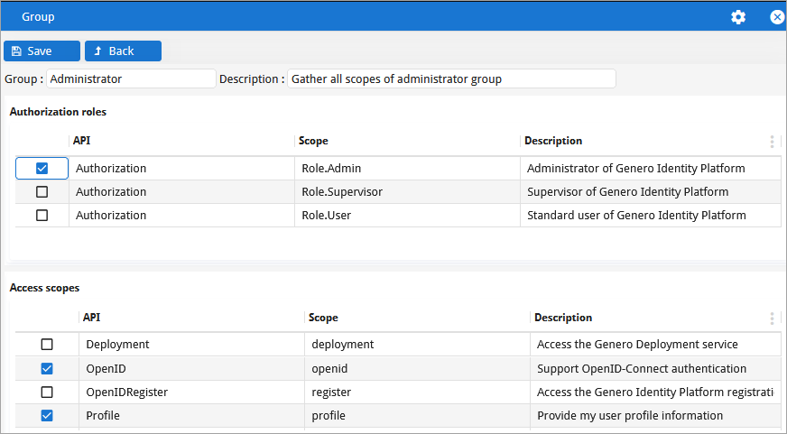Click the Save button
This screenshot has width=787, height=434.
[x=42, y=51]
